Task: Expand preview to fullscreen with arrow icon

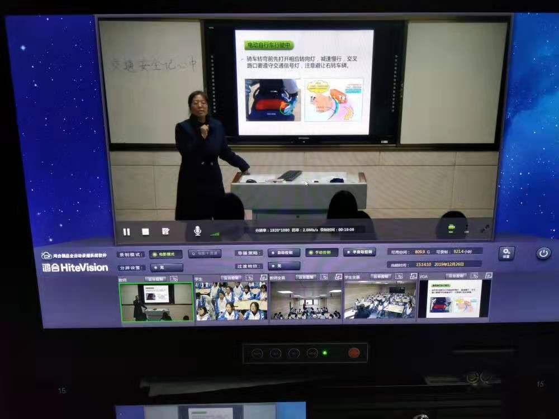Action: point(485,228)
